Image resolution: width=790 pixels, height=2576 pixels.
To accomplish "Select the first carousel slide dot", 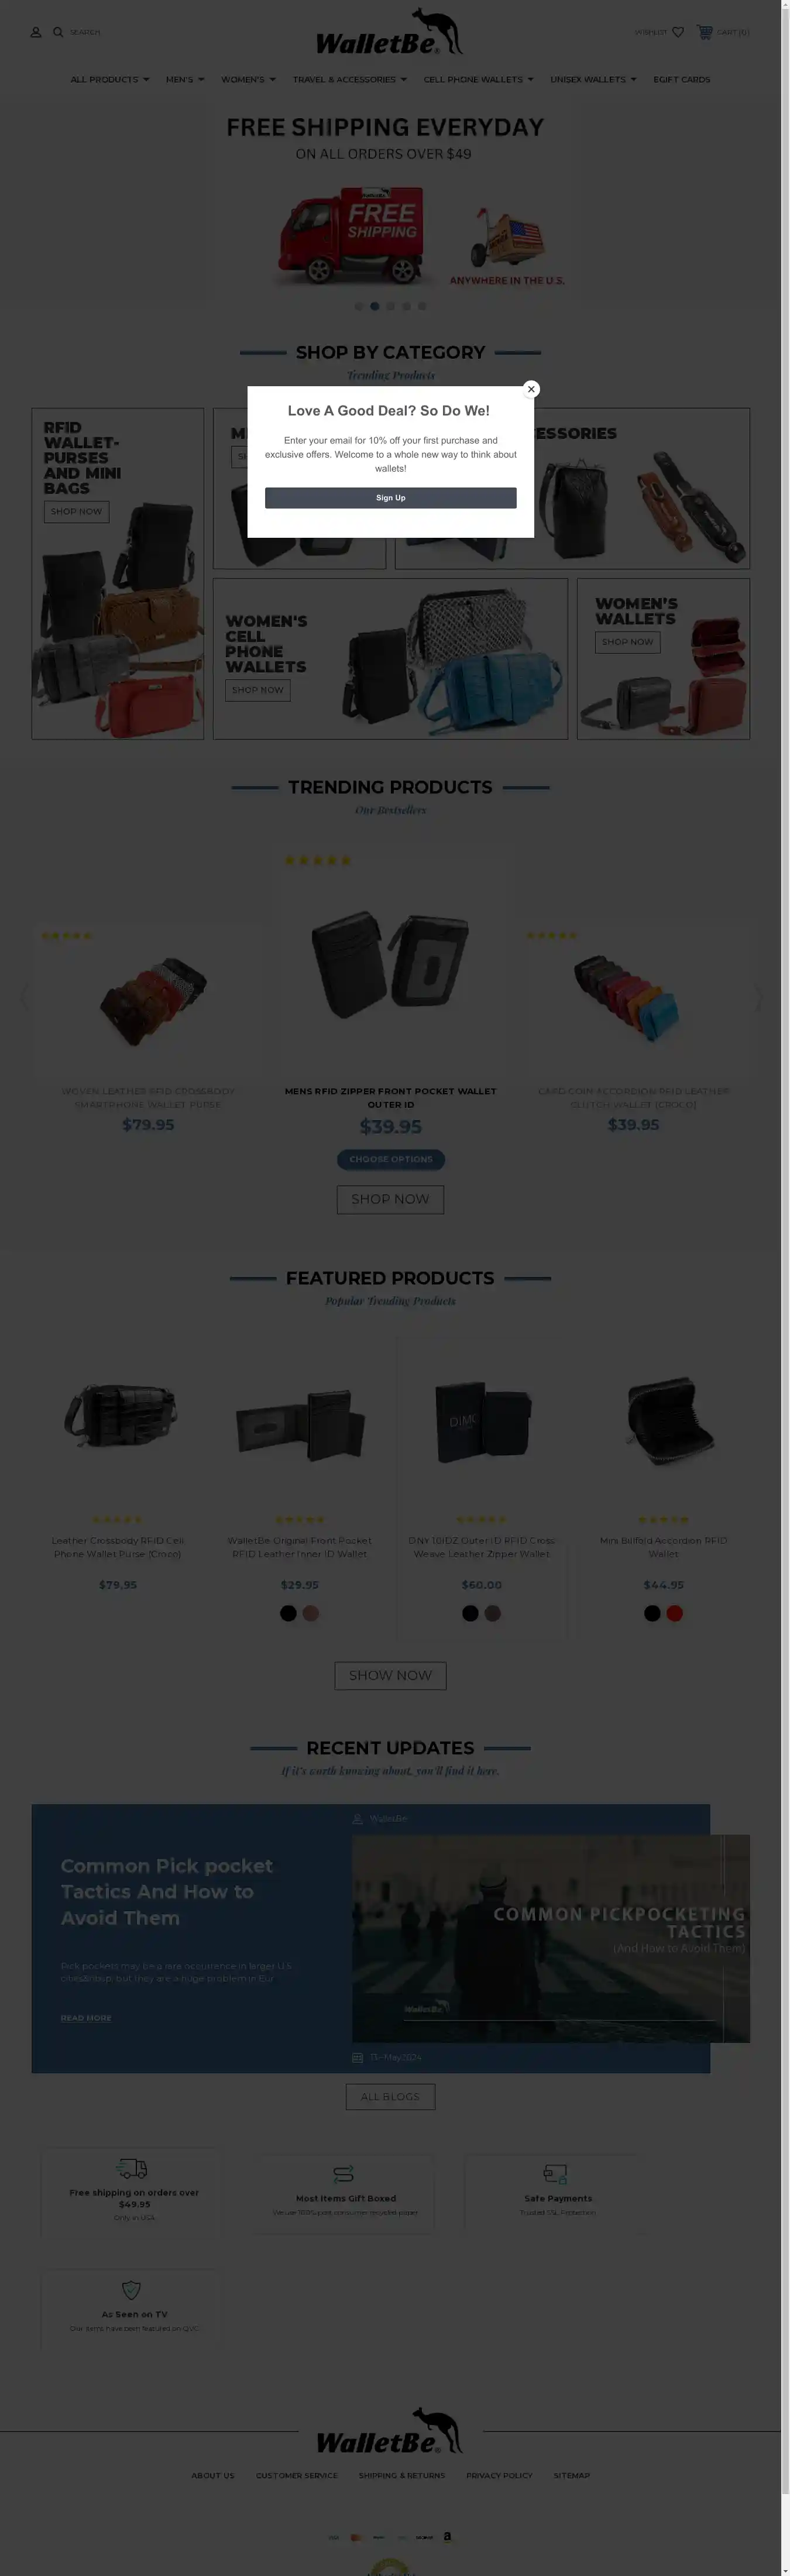I will 359,306.
